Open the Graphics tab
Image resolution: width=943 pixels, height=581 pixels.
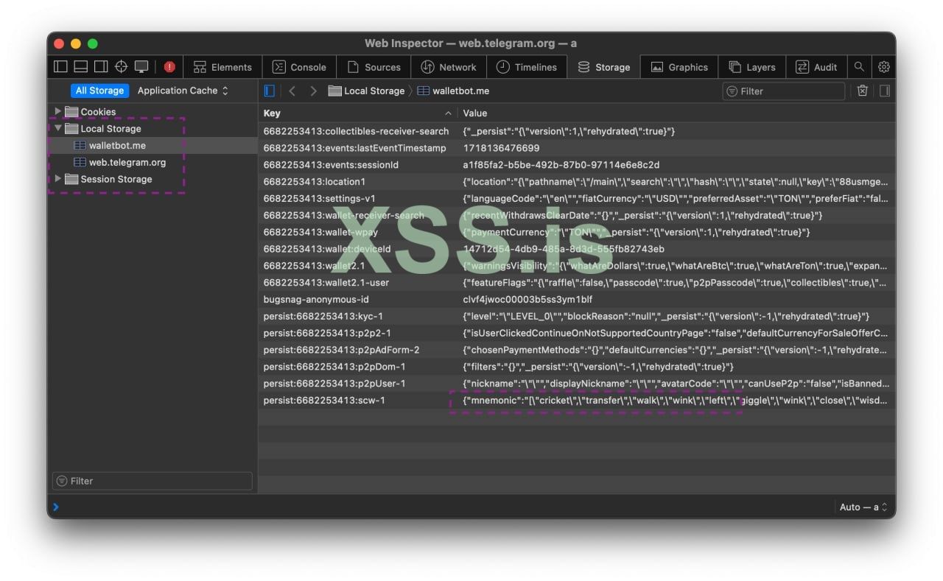[x=679, y=67]
